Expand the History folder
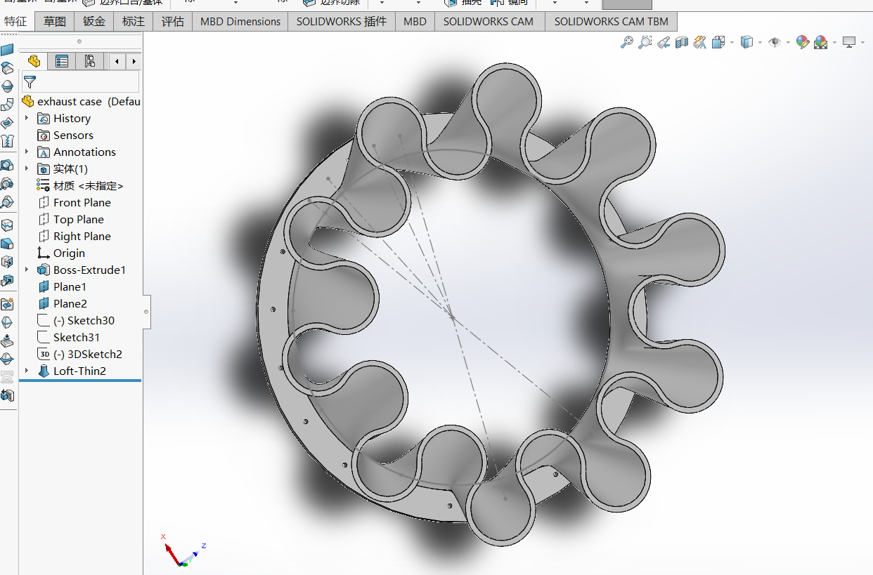 27,118
